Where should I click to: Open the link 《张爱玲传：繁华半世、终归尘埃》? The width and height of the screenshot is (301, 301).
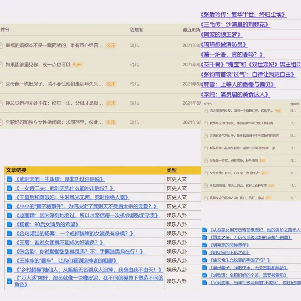point(244,14)
